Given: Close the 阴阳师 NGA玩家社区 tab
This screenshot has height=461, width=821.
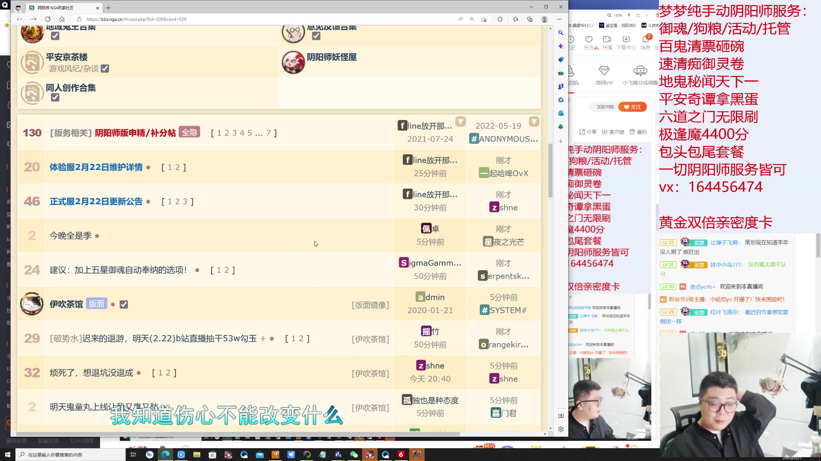Looking at the screenshot, I should [97, 8].
